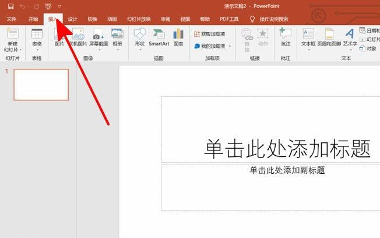
Task: Insert a 文本框 text box
Action: click(x=308, y=38)
